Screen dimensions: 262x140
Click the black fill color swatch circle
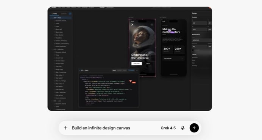click(193, 50)
